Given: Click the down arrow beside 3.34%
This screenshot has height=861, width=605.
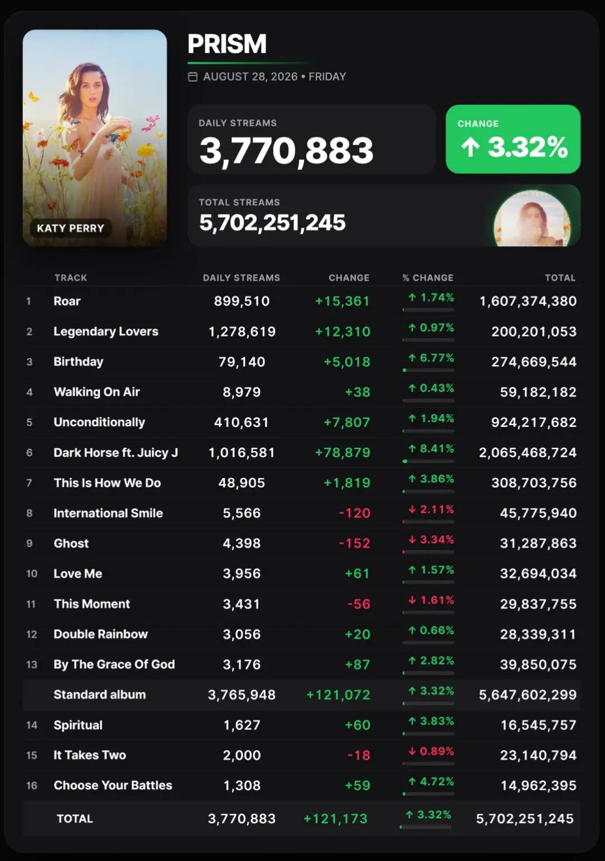Looking at the screenshot, I should click(412, 539).
